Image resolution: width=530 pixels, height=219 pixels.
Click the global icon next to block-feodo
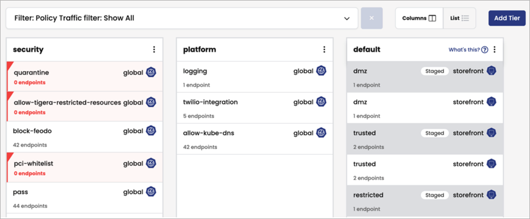pos(151,131)
